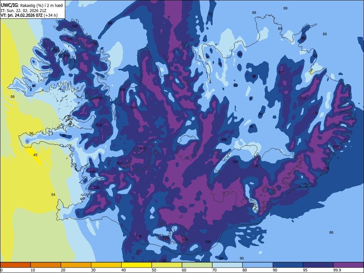
Task: Click the dark orange 0–10 legend swatch
Action: 15,265
